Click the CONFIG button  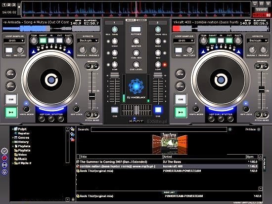click(x=262, y=10)
